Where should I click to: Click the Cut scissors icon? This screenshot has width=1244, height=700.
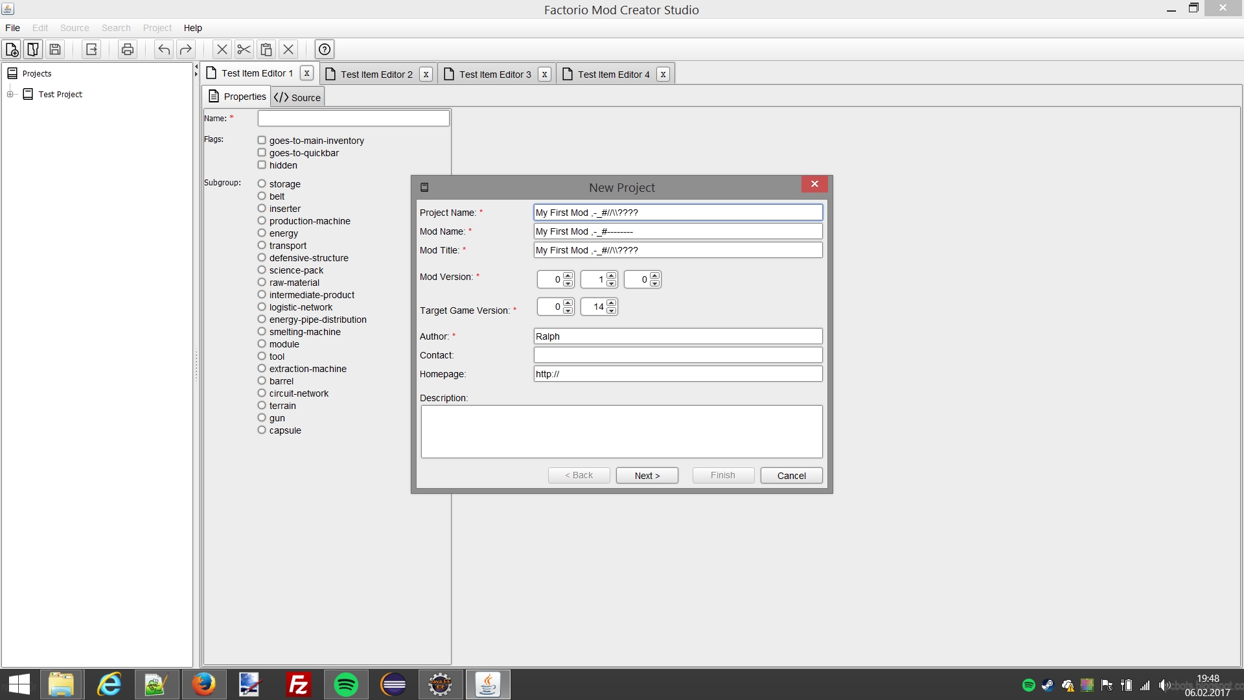[x=244, y=49]
